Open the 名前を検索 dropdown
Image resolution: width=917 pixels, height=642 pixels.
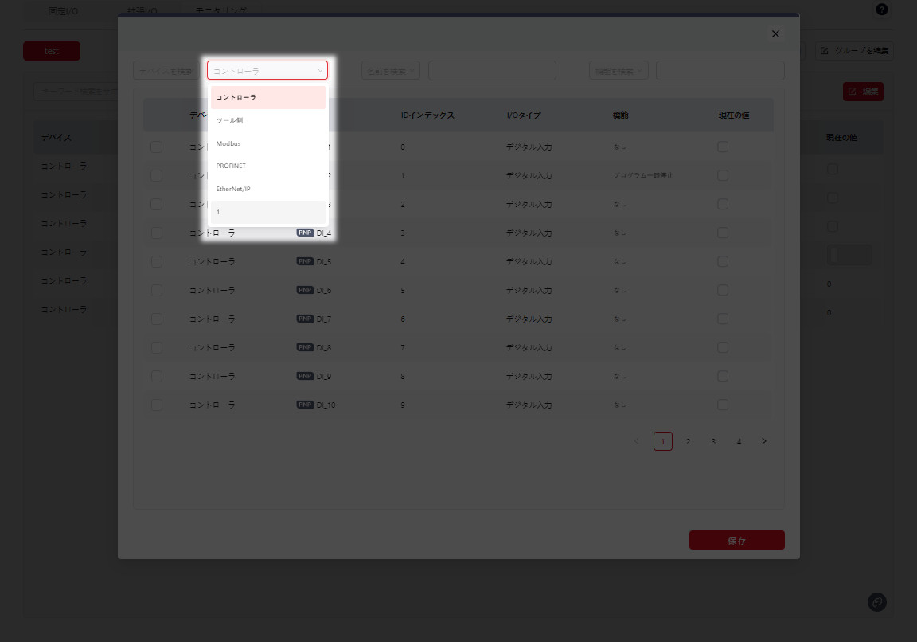pyautogui.click(x=391, y=70)
